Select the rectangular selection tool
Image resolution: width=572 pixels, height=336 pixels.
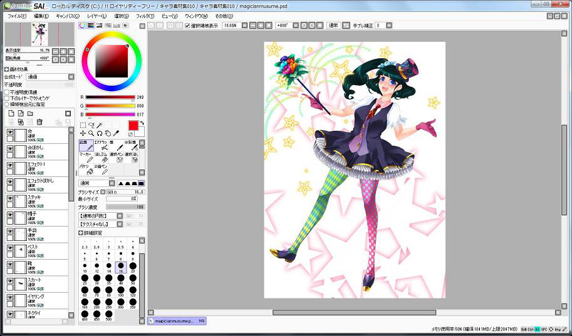point(83,125)
